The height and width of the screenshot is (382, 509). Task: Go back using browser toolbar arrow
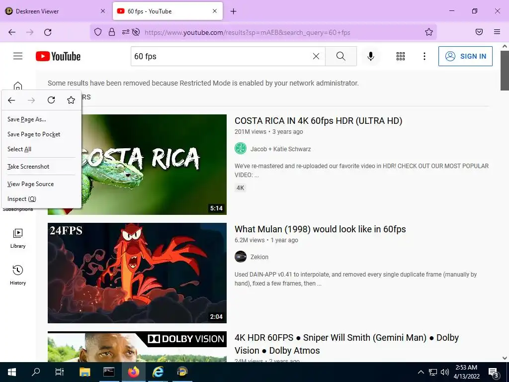coord(12,32)
